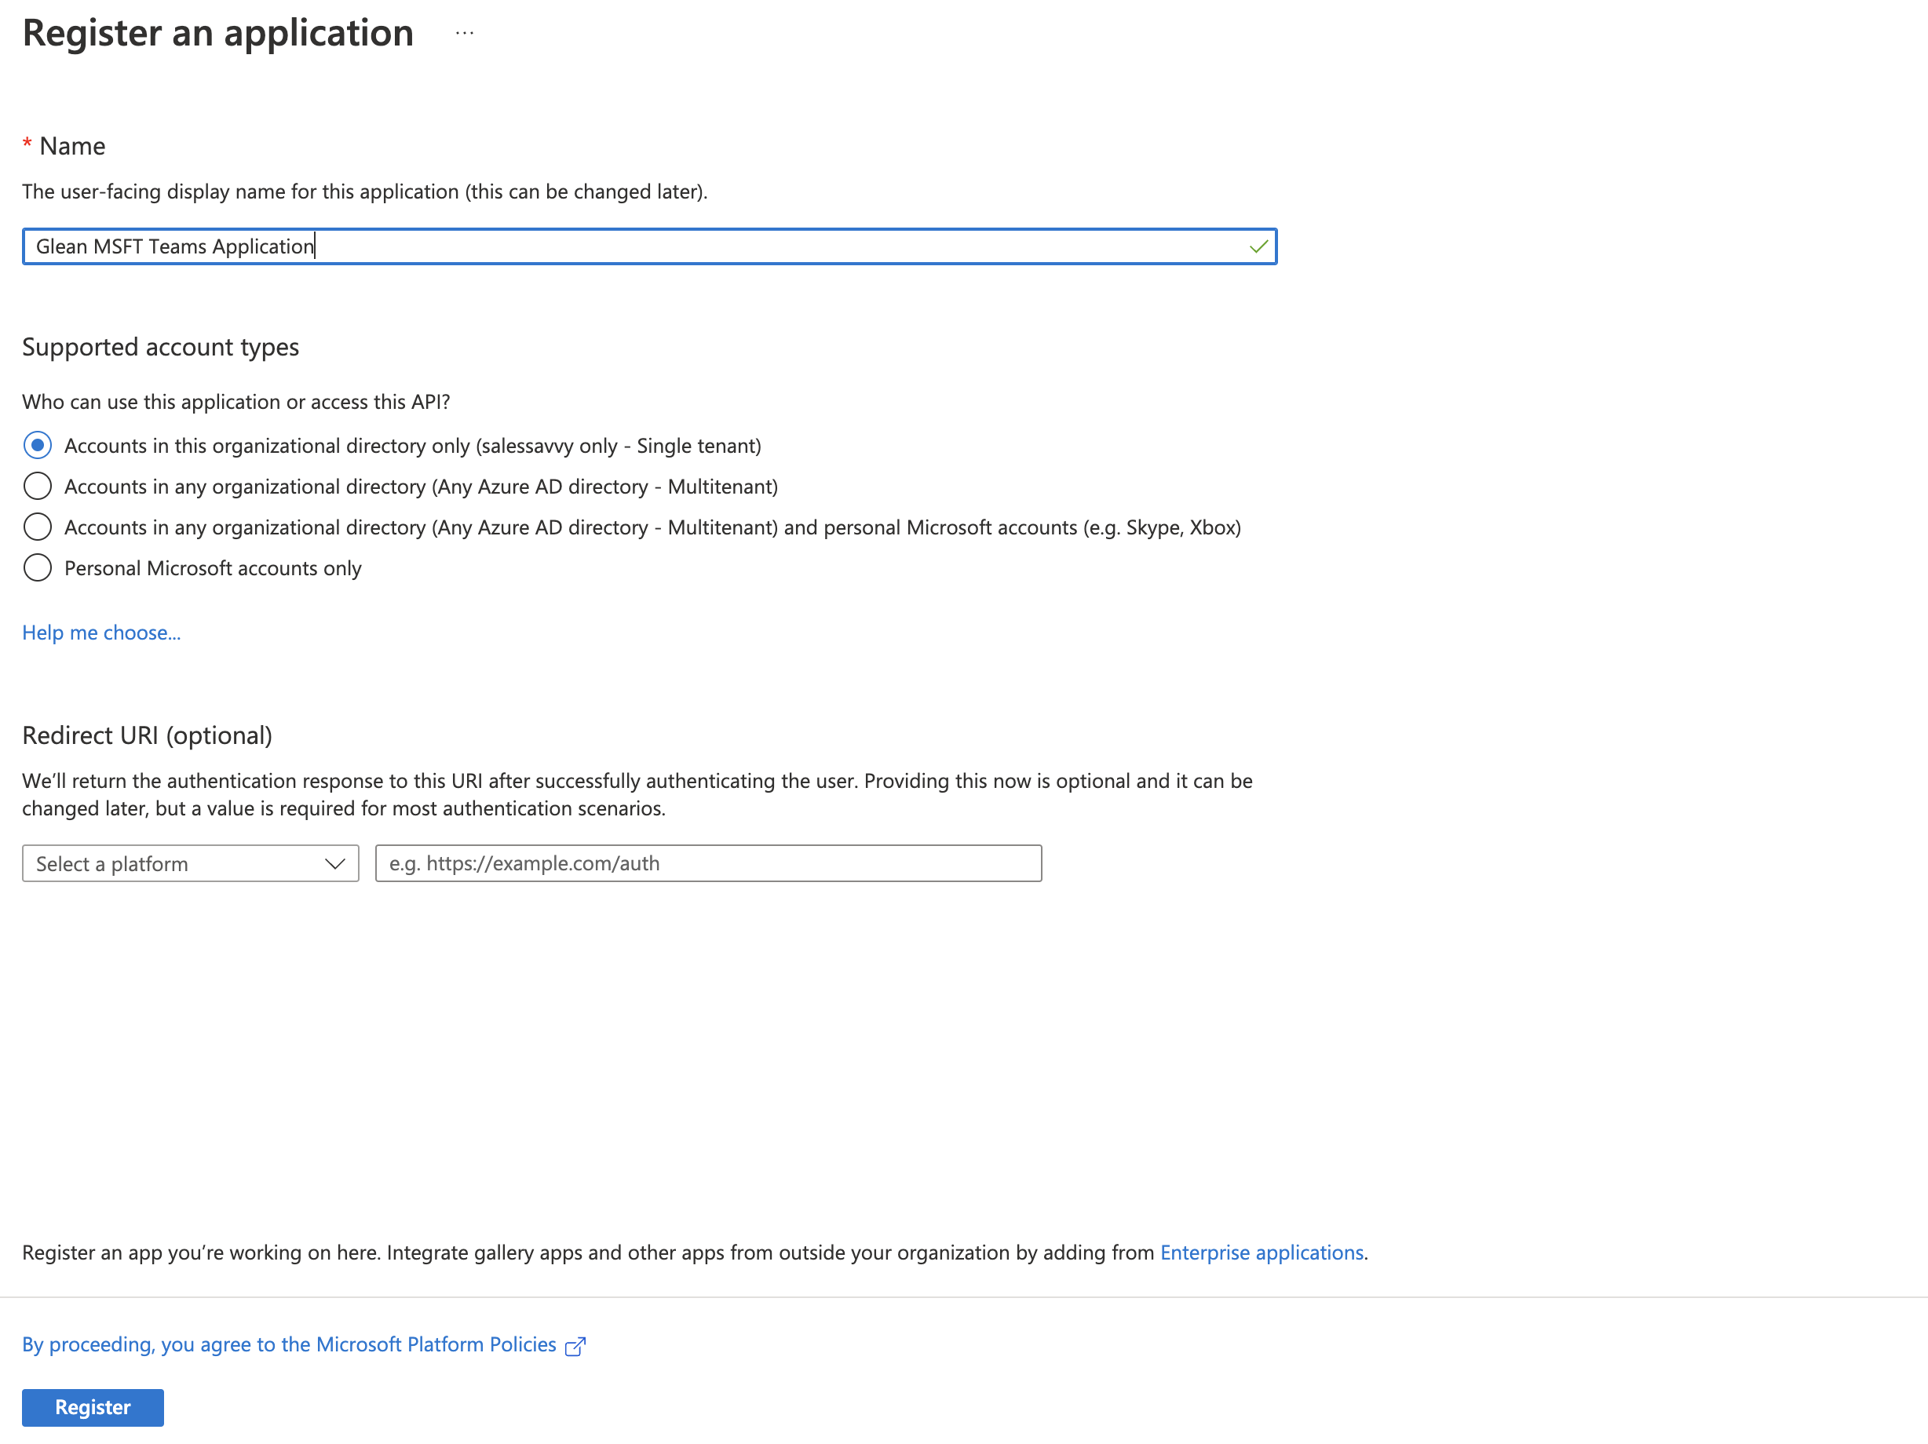Viewport: 1928px width, 1444px height.
Task: Focus the Redirect URI example.com input
Action: (x=708, y=863)
